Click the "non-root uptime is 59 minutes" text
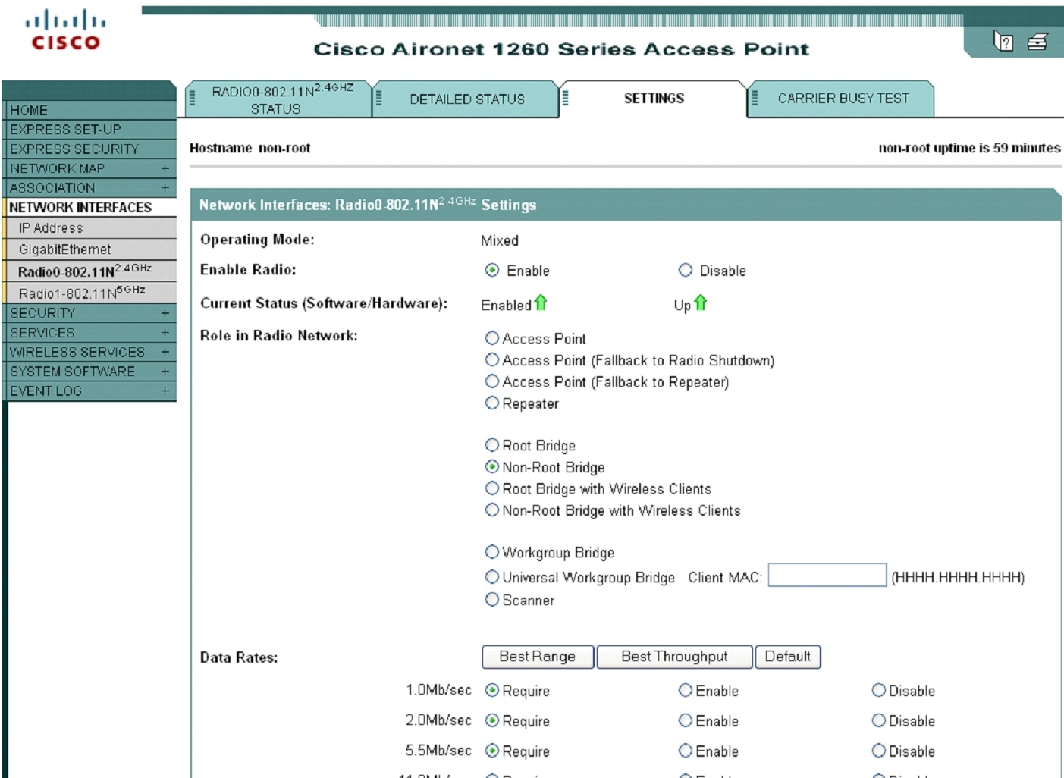 pyautogui.click(x=969, y=148)
